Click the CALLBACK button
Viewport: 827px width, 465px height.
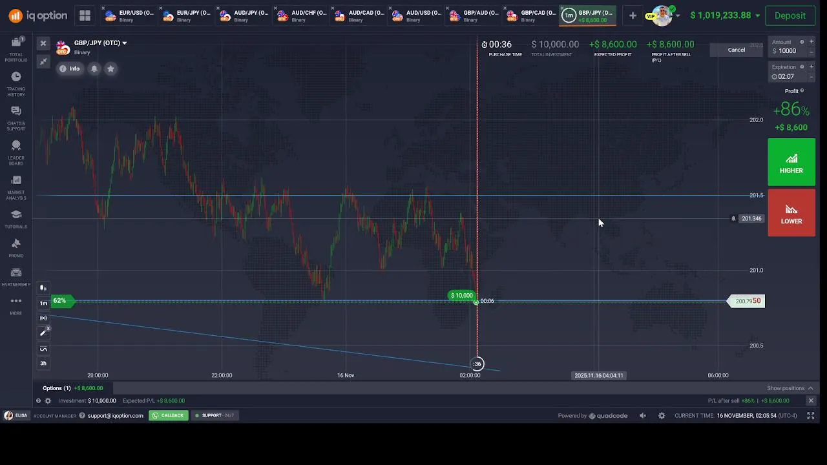168,415
